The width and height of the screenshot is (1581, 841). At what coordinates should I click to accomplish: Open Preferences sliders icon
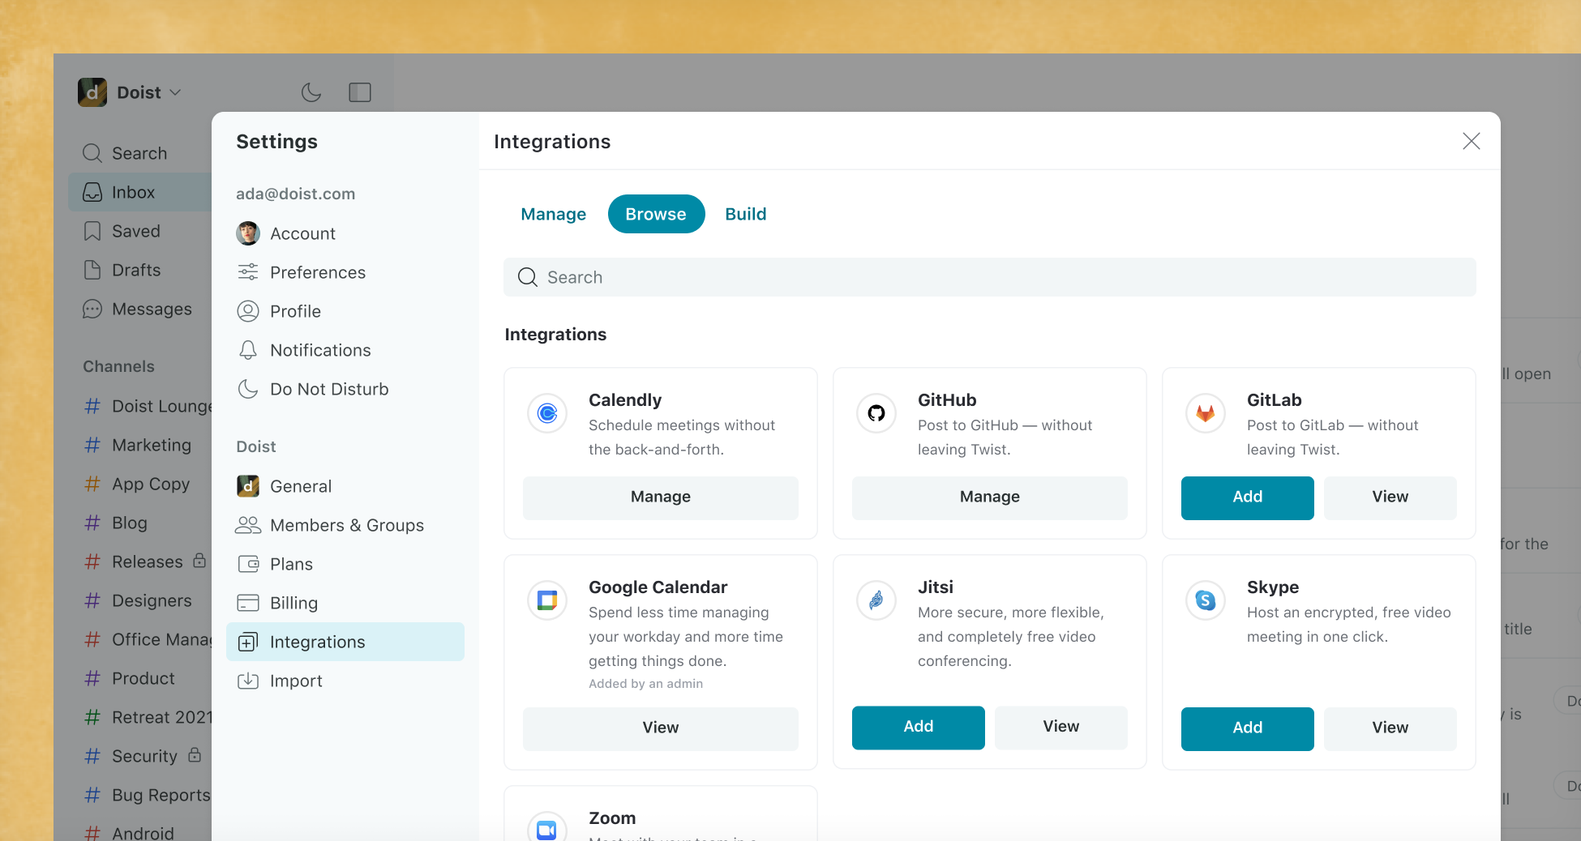(248, 272)
